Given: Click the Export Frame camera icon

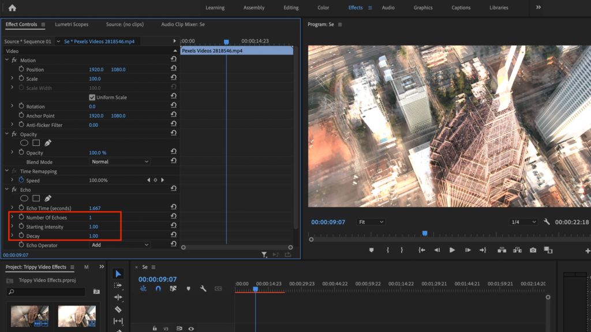Looking at the screenshot, I should tap(533, 250).
